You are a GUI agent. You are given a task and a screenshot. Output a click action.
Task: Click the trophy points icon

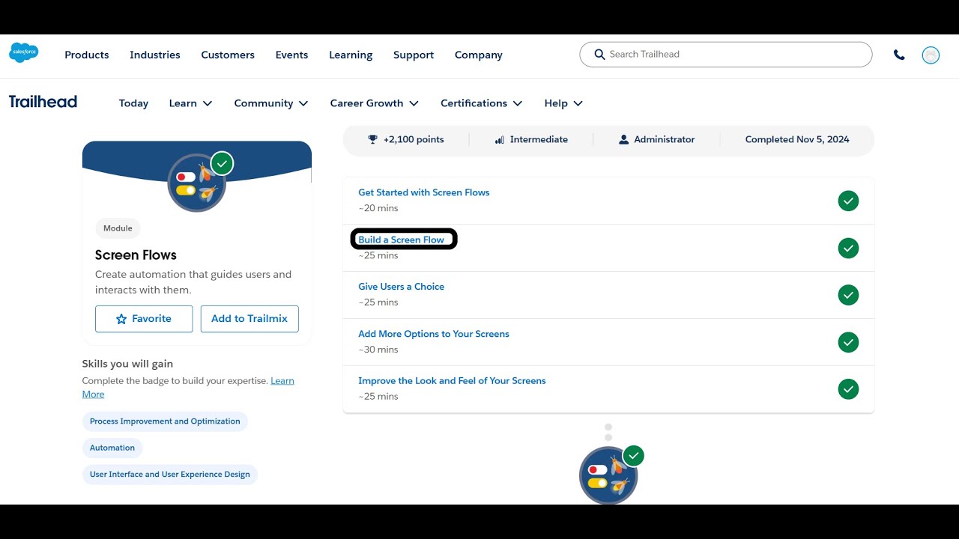[373, 139]
